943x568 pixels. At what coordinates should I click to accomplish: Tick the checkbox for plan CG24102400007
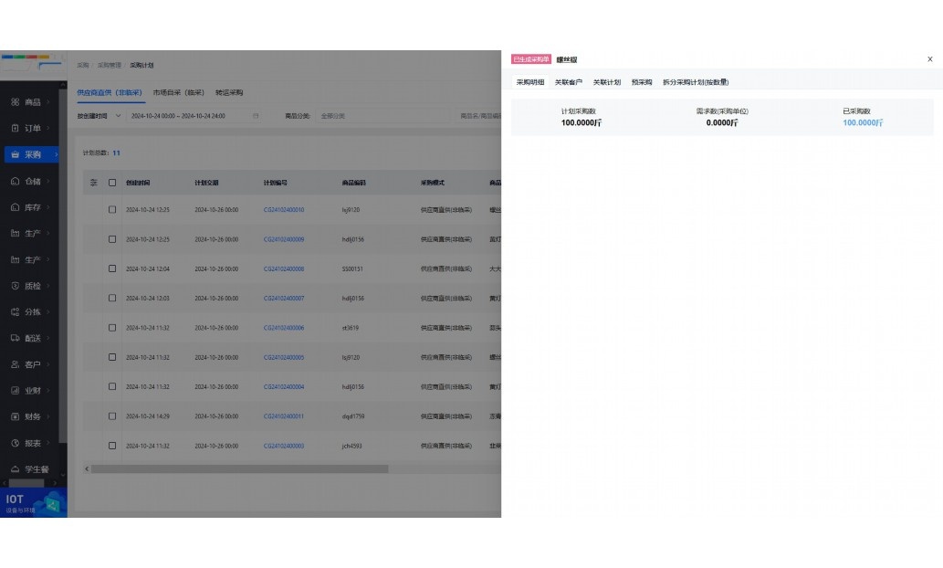pos(112,299)
